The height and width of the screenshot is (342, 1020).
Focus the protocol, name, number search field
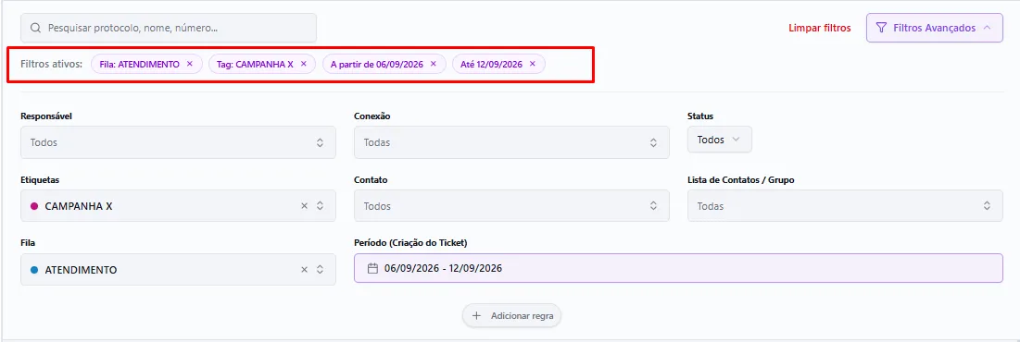pyautogui.click(x=169, y=28)
